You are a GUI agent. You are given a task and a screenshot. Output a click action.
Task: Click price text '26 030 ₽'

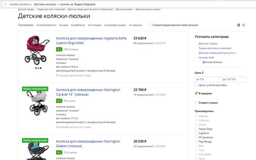tap(140, 141)
